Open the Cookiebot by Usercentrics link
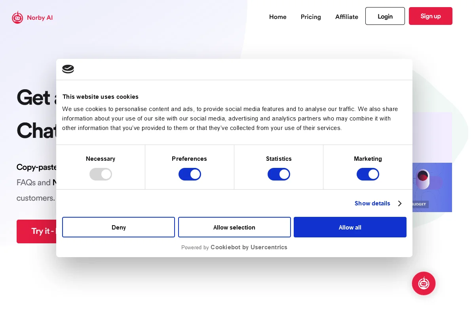Image resolution: width=475 pixels, height=316 pixels. [x=249, y=247]
